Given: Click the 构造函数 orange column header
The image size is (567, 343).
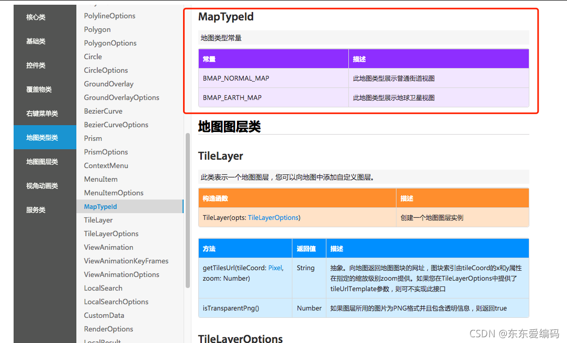Looking at the screenshot, I should pyautogui.click(x=297, y=198).
